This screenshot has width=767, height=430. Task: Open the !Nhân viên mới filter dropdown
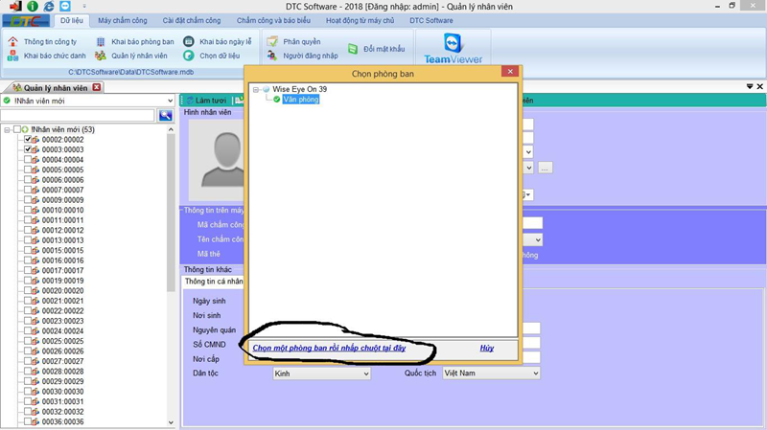pyautogui.click(x=169, y=101)
